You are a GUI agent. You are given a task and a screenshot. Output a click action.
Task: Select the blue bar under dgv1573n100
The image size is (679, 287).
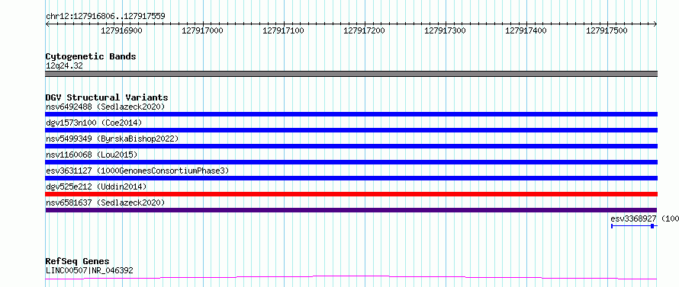[x=351, y=130]
